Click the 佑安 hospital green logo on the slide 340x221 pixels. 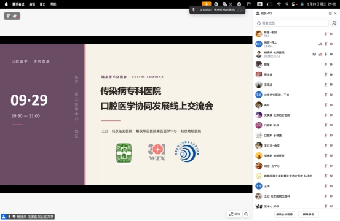coord(124,153)
